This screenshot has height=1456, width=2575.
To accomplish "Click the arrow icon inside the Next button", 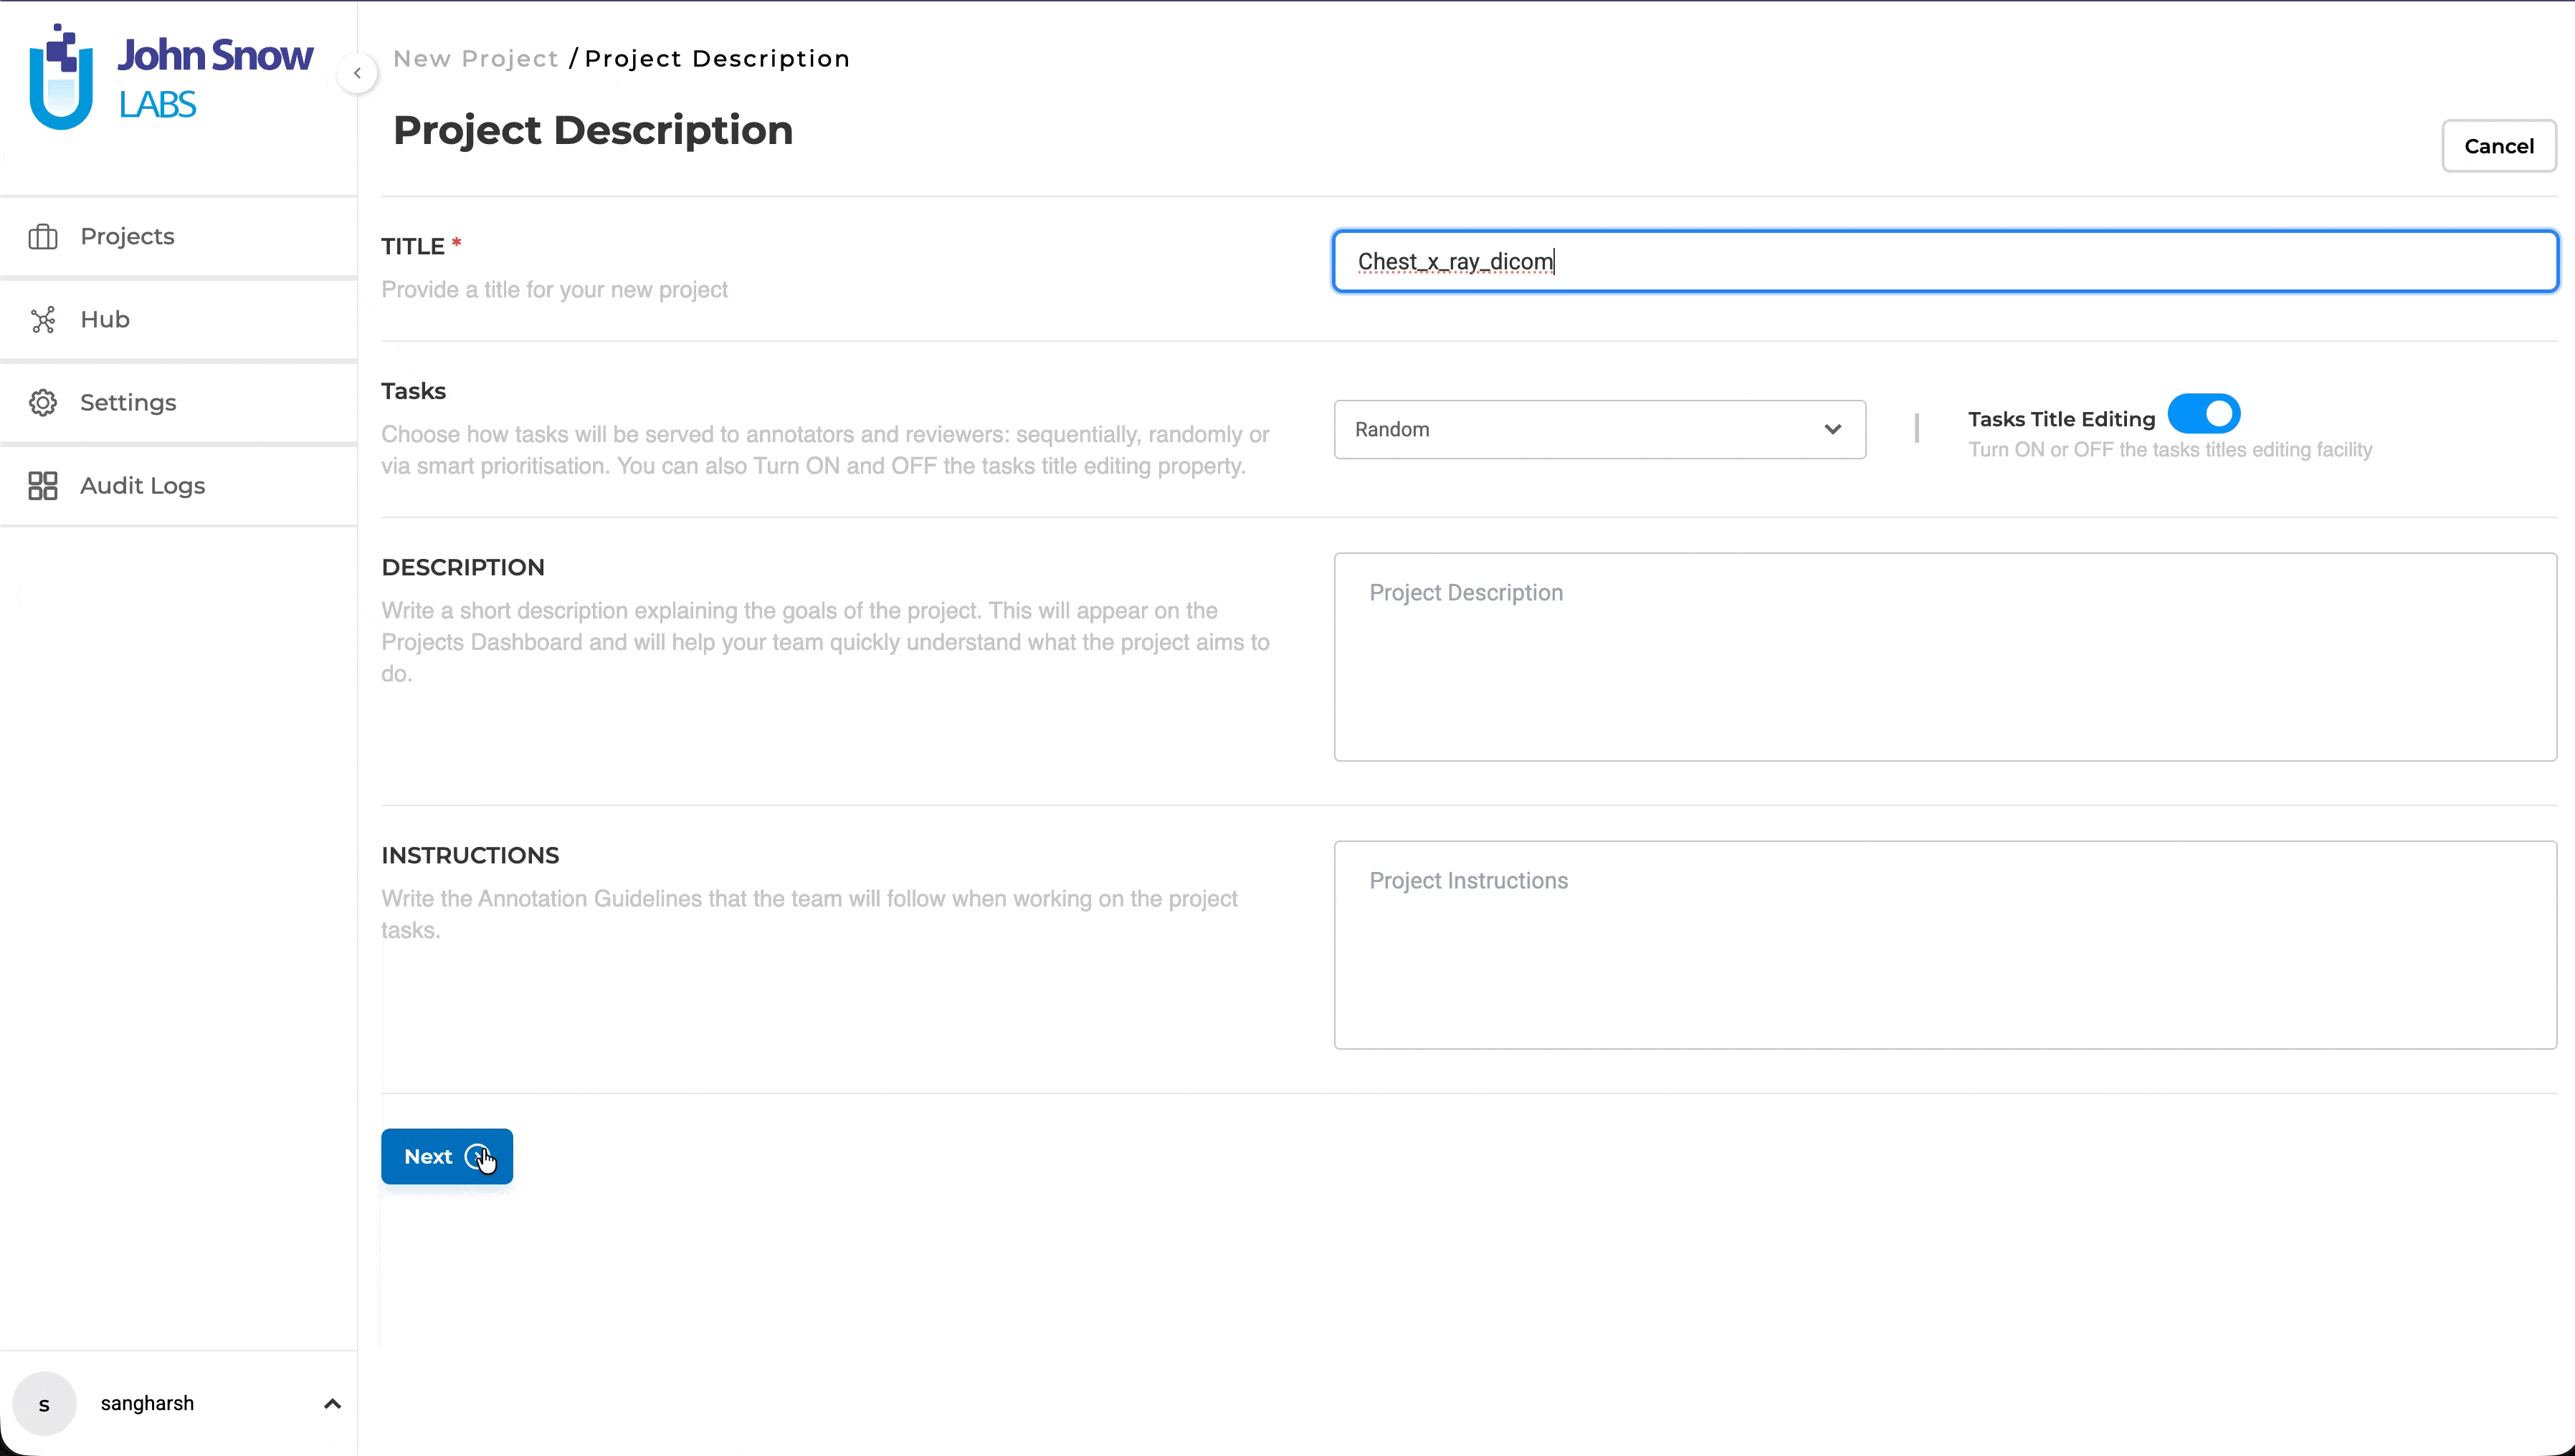I will pos(478,1156).
